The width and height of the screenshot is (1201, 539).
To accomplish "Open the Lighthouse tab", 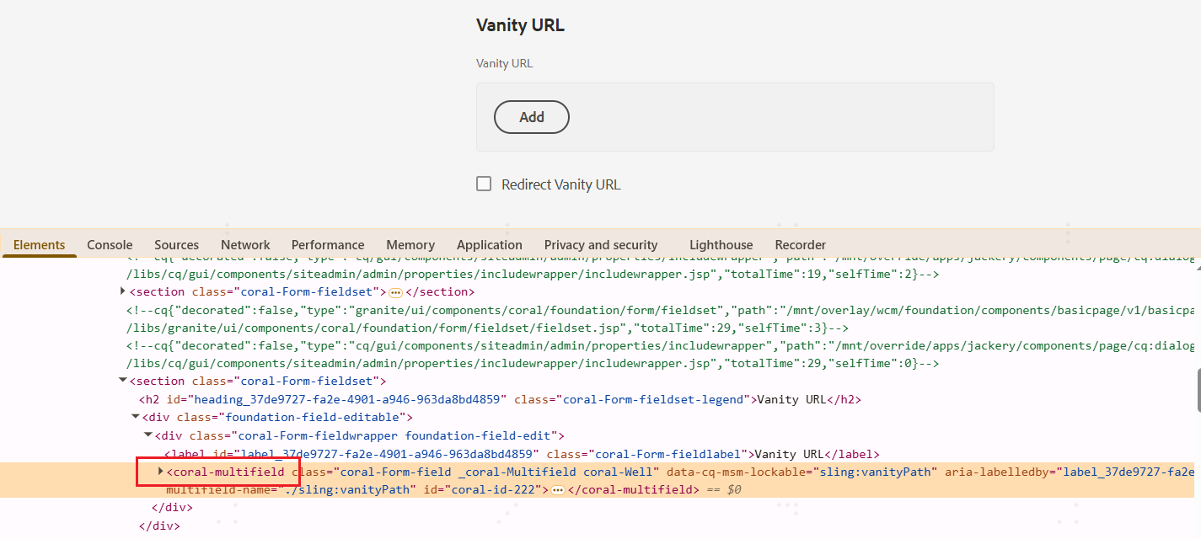I will 721,244.
